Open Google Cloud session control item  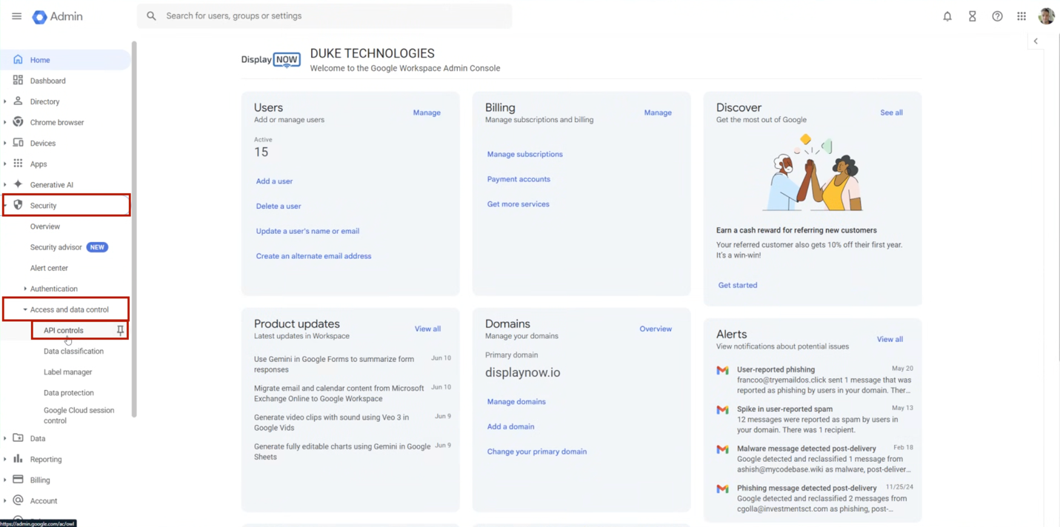tap(79, 415)
